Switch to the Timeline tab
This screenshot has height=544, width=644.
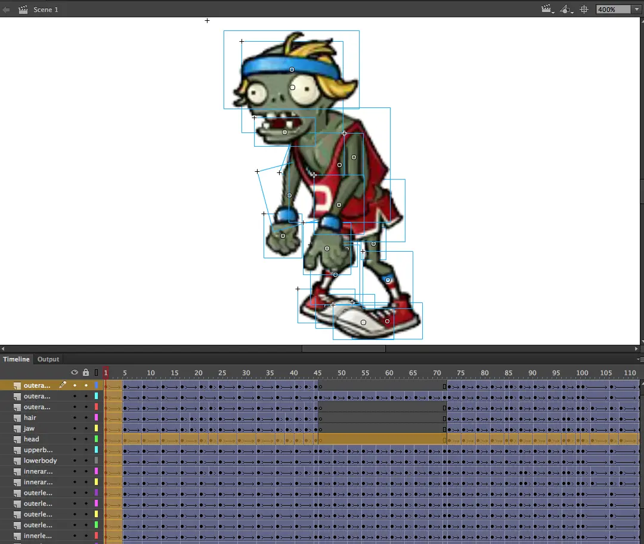point(17,359)
